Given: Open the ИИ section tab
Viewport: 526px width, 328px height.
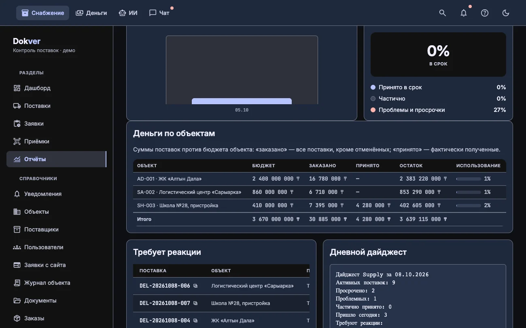Looking at the screenshot, I should (x=128, y=13).
